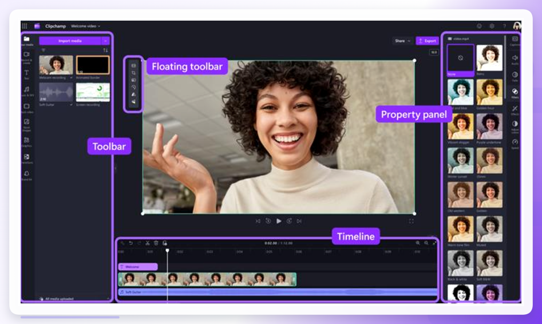Zoom in the timeline with magnifier plus
Image resolution: width=542 pixels, height=324 pixels.
click(x=418, y=243)
